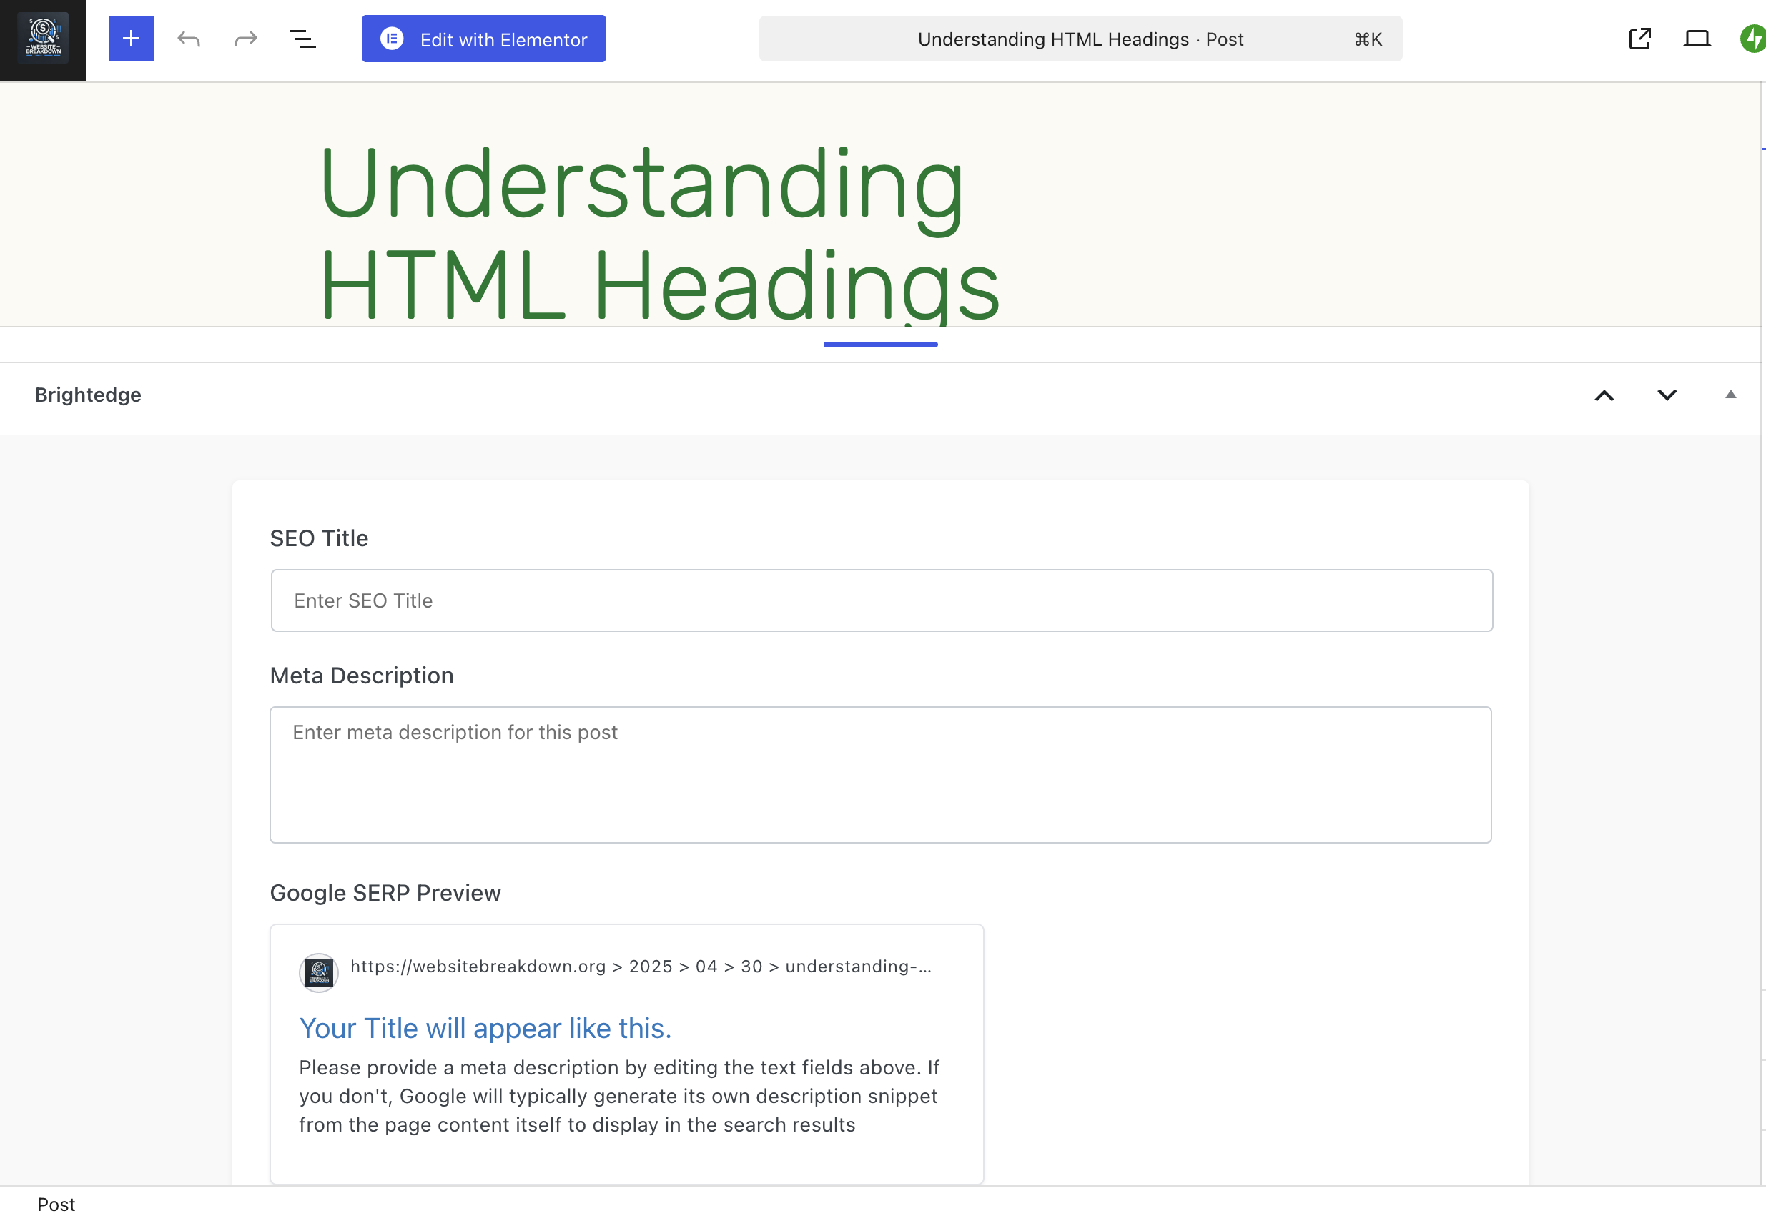Open the block inserter with the plus icon
Image resolution: width=1766 pixels, height=1221 pixels.
point(131,39)
